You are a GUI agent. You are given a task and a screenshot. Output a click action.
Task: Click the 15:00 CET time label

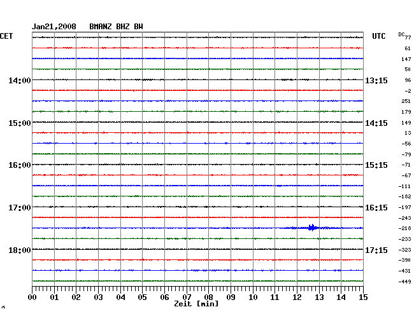pyautogui.click(x=20, y=123)
